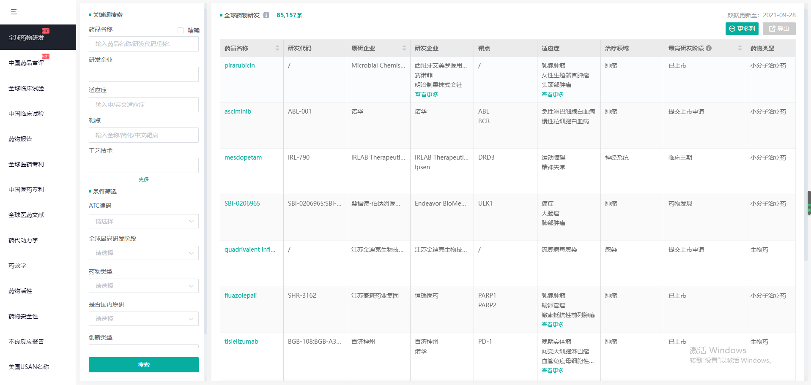This screenshot has width=811, height=385.
Task: Check the 精确 checkbox
Action: tap(181, 30)
